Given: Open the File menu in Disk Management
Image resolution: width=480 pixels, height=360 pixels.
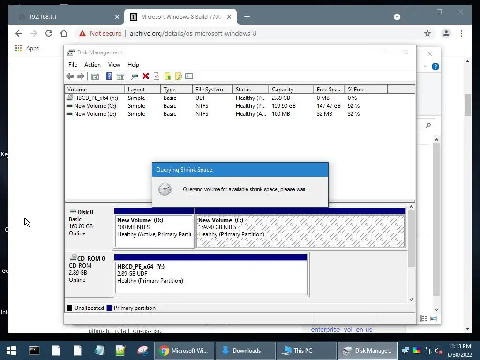Looking at the screenshot, I should click(73, 65).
